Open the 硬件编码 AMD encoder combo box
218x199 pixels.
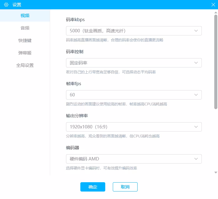tap(134, 159)
